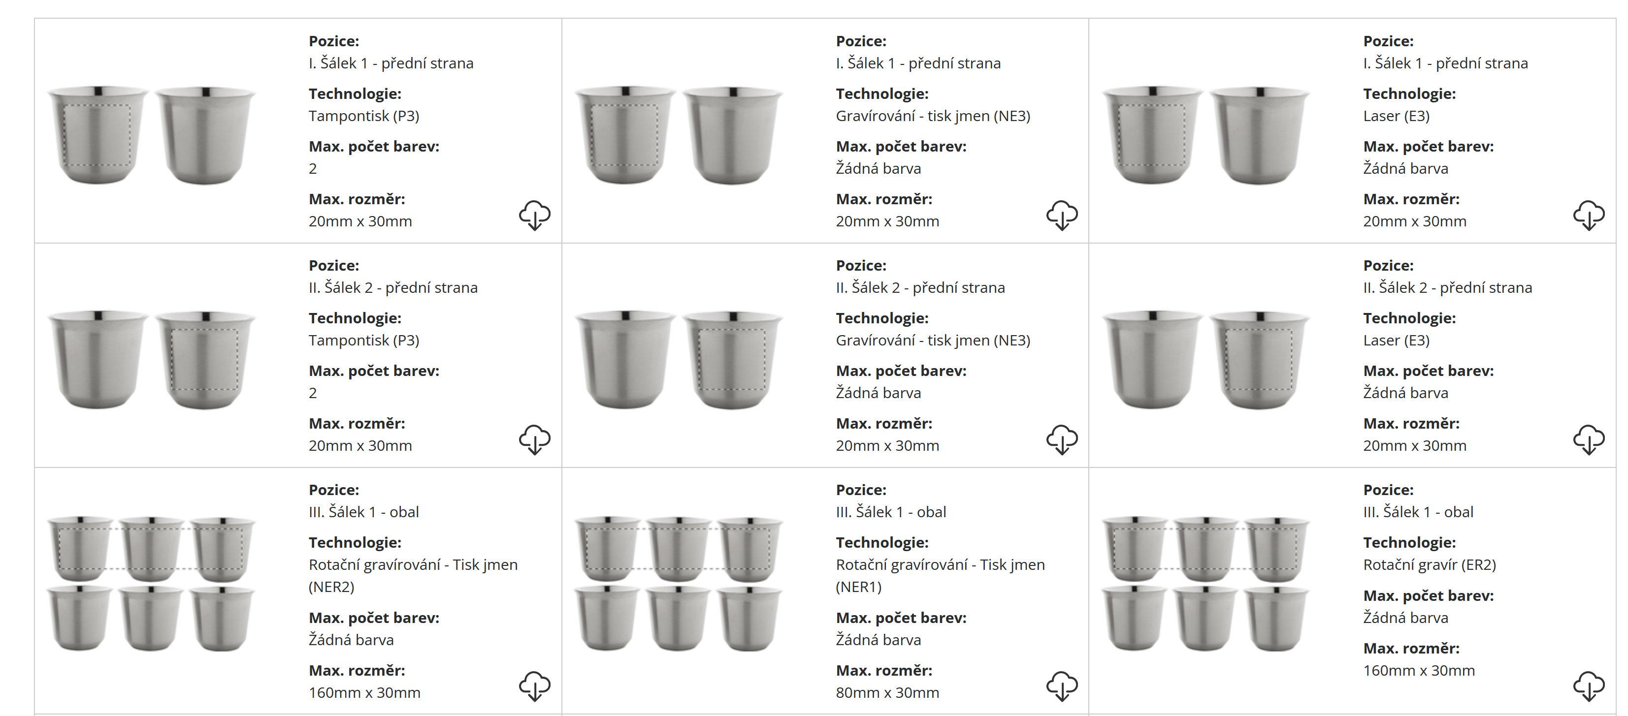Viewport: 1628px width, 716px height.
Task: Open six-cup image for Rotační gravír (ER2)
Action: 1206,584
